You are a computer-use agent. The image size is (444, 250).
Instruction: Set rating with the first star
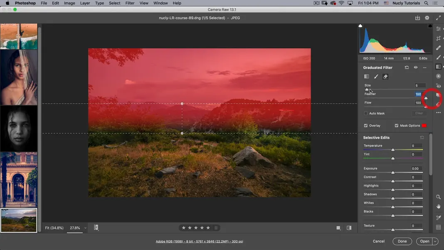tap(183, 228)
